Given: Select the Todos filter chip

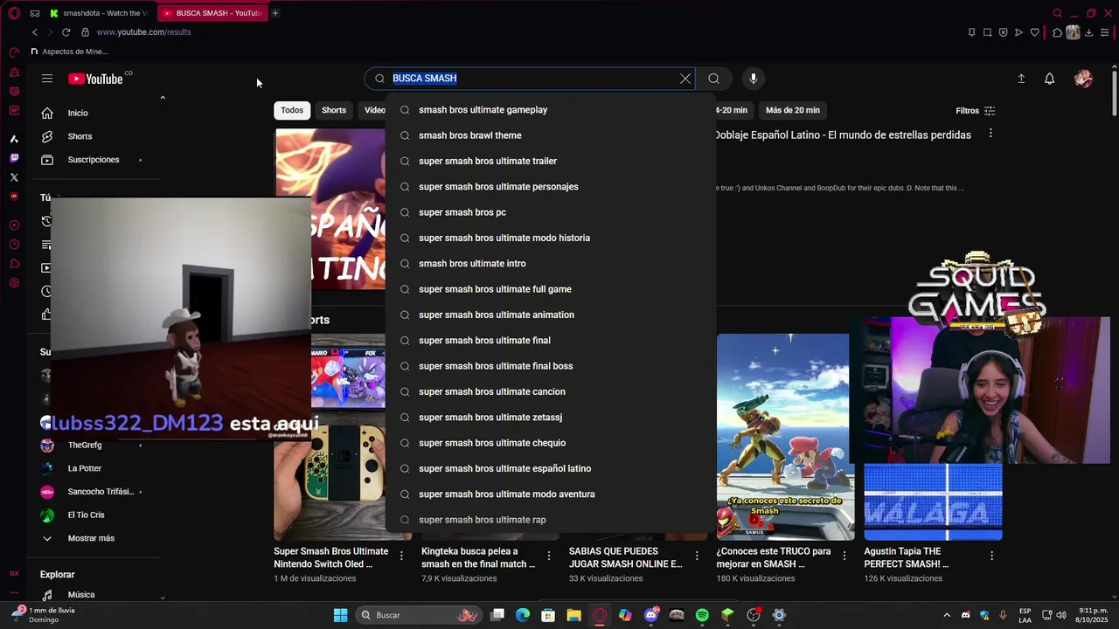Looking at the screenshot, I should (292, 110).
